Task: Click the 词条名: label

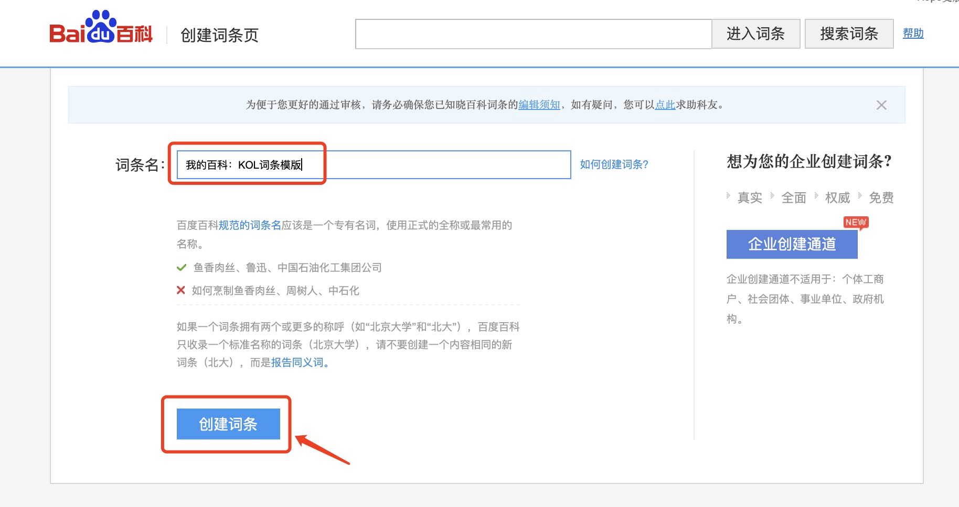Action: (x=140, y=165)
